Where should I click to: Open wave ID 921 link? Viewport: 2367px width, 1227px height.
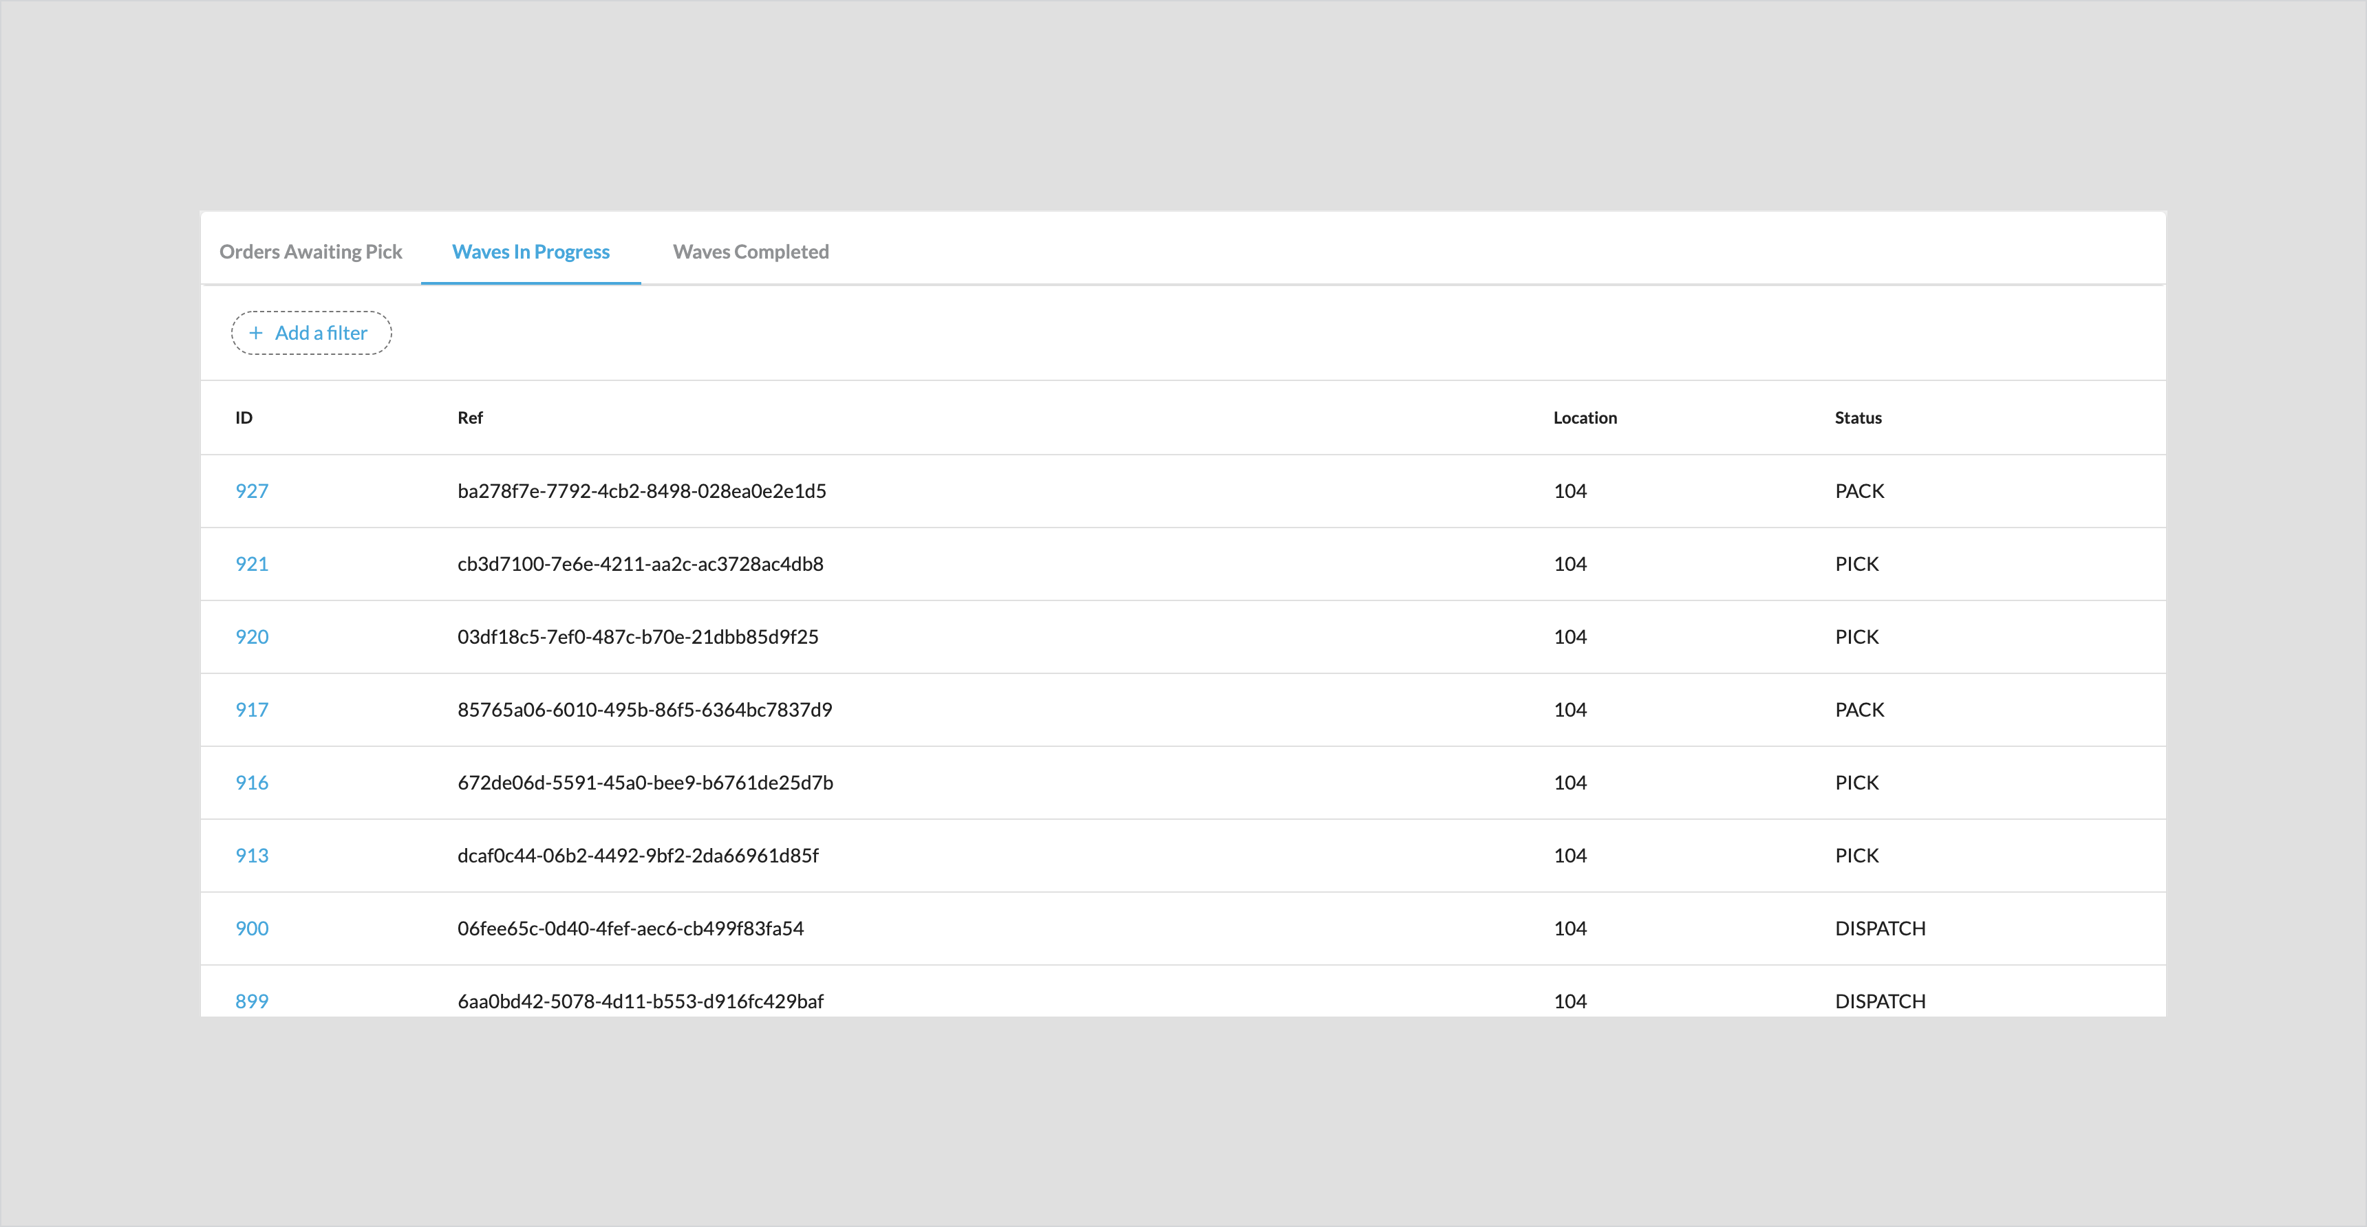(252, 564)
